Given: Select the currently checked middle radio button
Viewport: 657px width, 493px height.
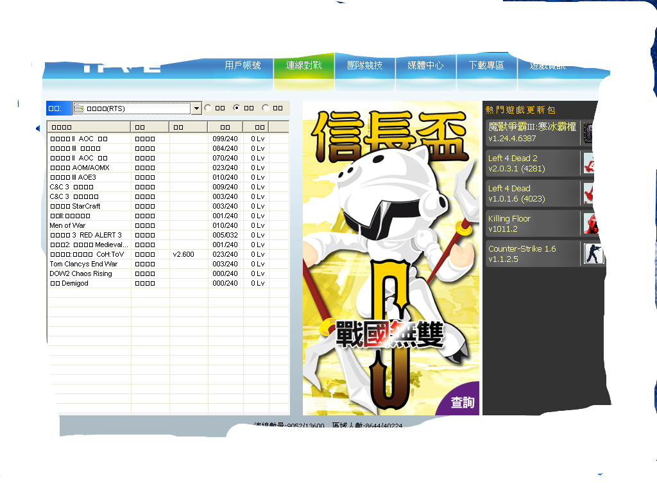Looking at the screenshot, I should 236,108.
